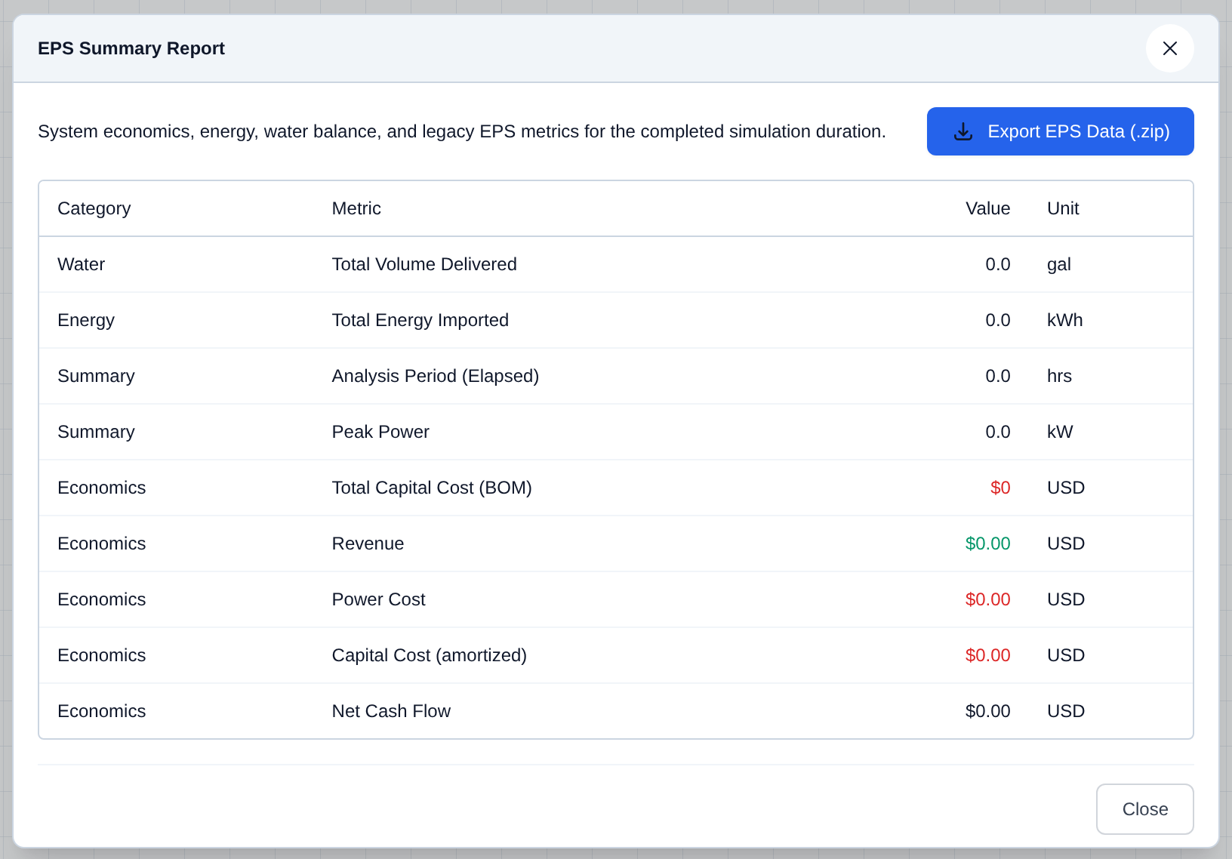Click the Close text button

[x=1144, y=809]
